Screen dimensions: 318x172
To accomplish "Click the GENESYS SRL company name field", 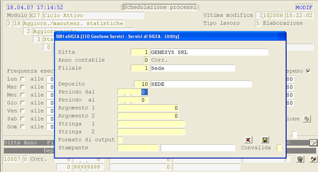I will pyautogui.click(x=209, y=52).
